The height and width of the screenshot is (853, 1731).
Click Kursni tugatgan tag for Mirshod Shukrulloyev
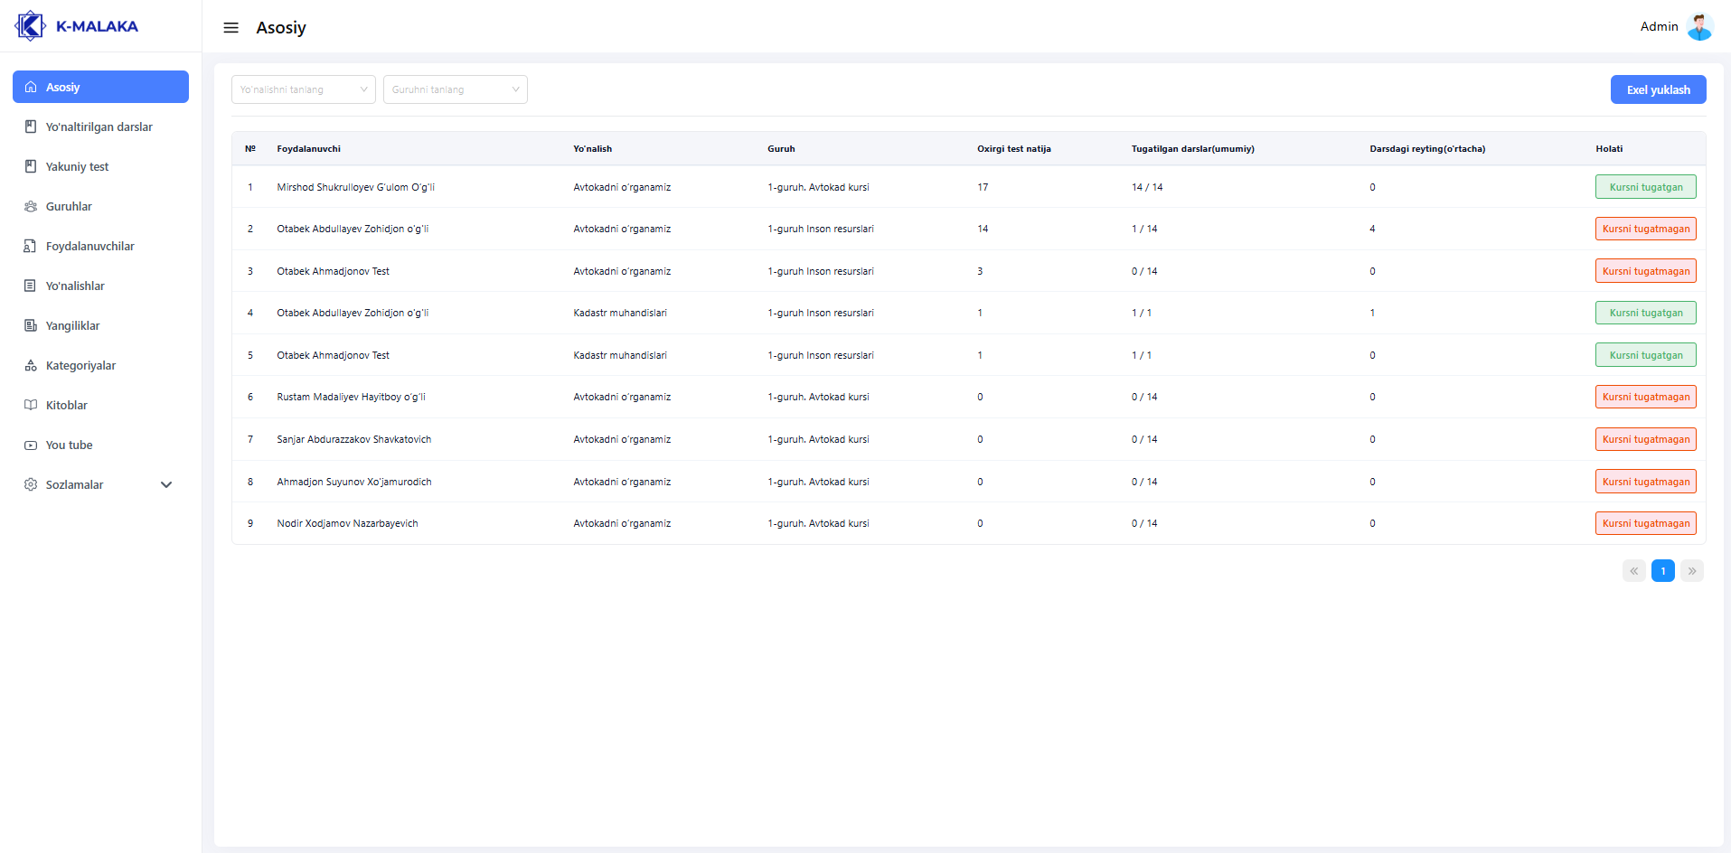tap(1646, 187)
